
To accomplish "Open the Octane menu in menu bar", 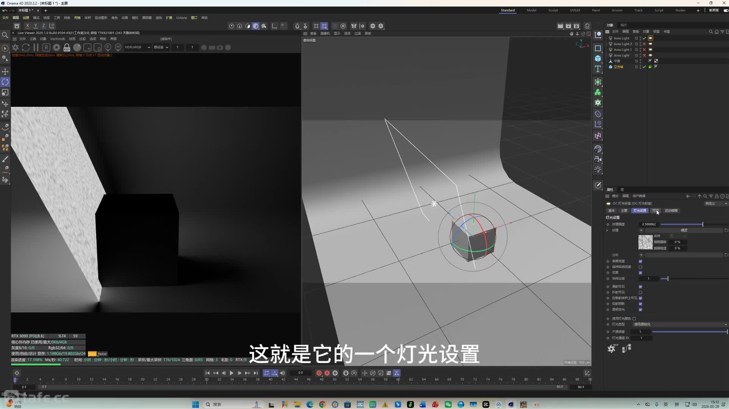I will (x=181, y=18).
